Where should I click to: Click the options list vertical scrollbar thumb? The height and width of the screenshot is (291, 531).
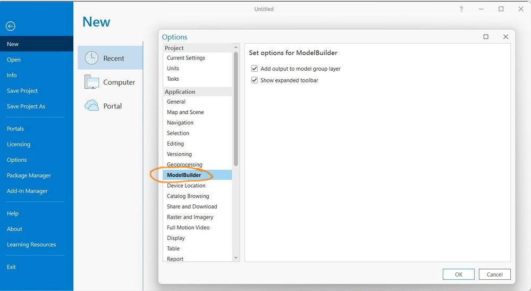[235, 109]
